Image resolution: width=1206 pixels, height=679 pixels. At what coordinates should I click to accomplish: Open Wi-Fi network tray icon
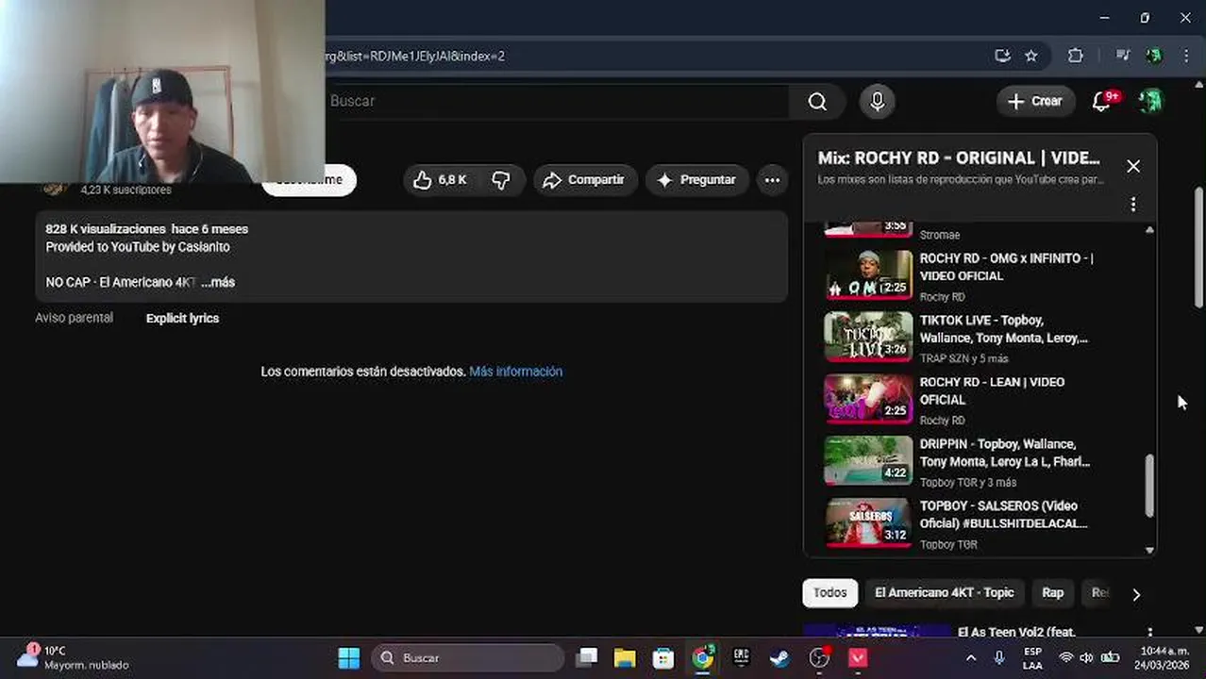(1065, 657)
